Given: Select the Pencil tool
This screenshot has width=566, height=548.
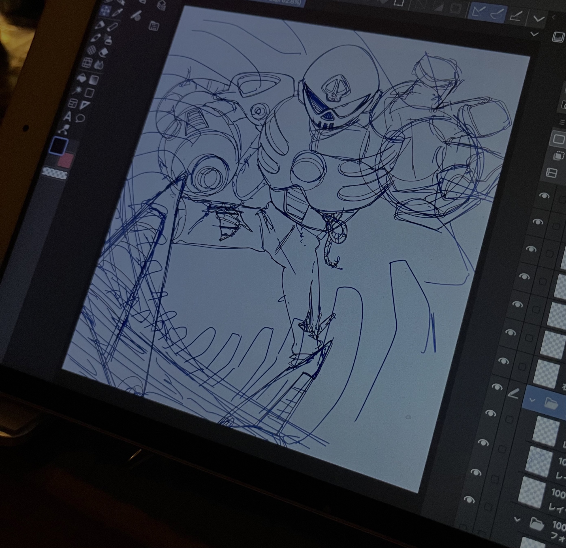Looking at the screenshot, I should (x=113, y=27).
